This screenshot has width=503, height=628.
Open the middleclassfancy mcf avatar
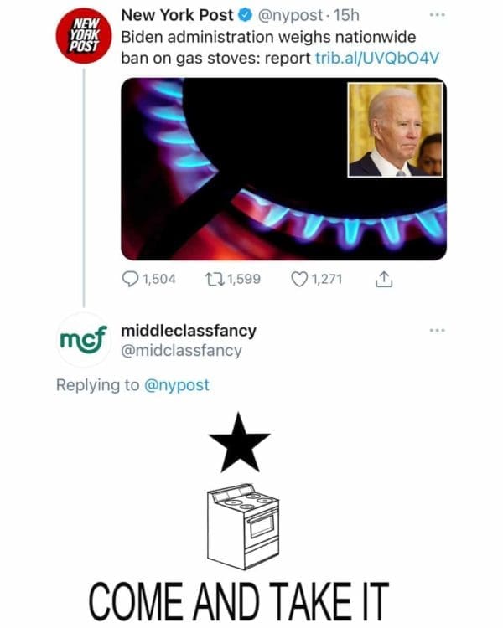[x=84, y=341]
